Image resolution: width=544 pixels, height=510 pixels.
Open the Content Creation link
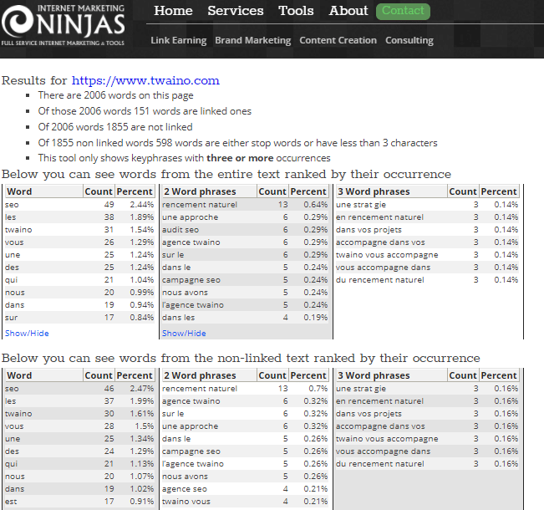[x=338, y=41]
